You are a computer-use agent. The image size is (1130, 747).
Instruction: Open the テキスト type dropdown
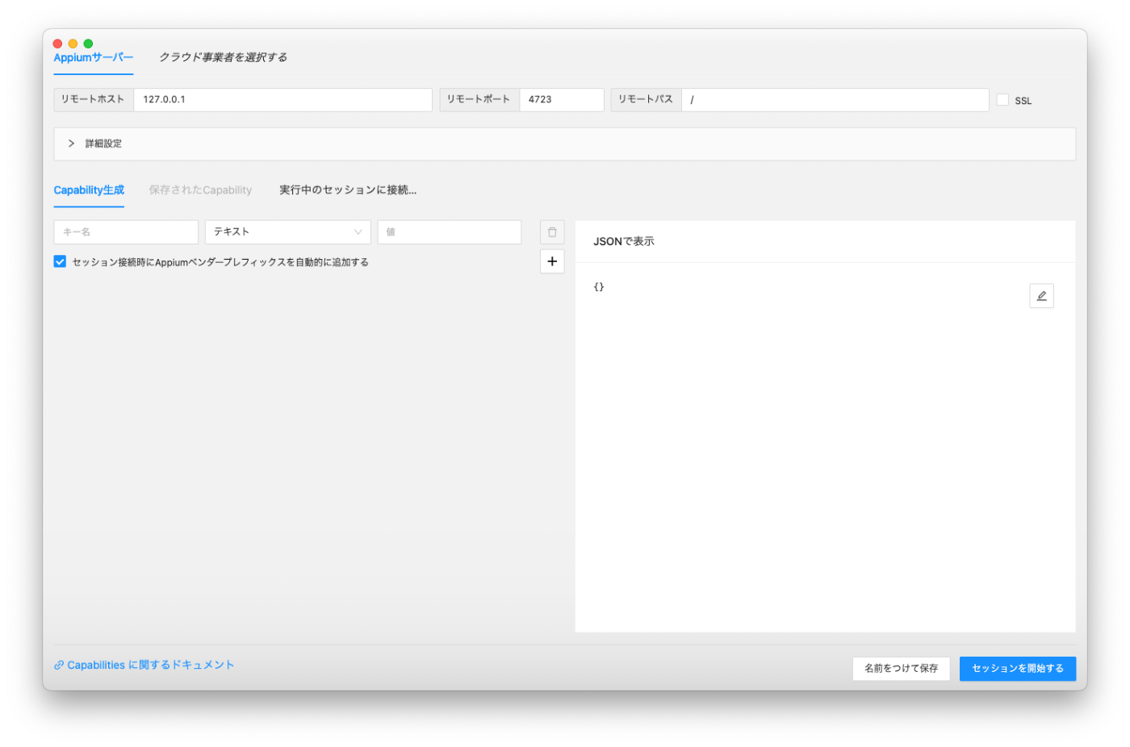287,232
